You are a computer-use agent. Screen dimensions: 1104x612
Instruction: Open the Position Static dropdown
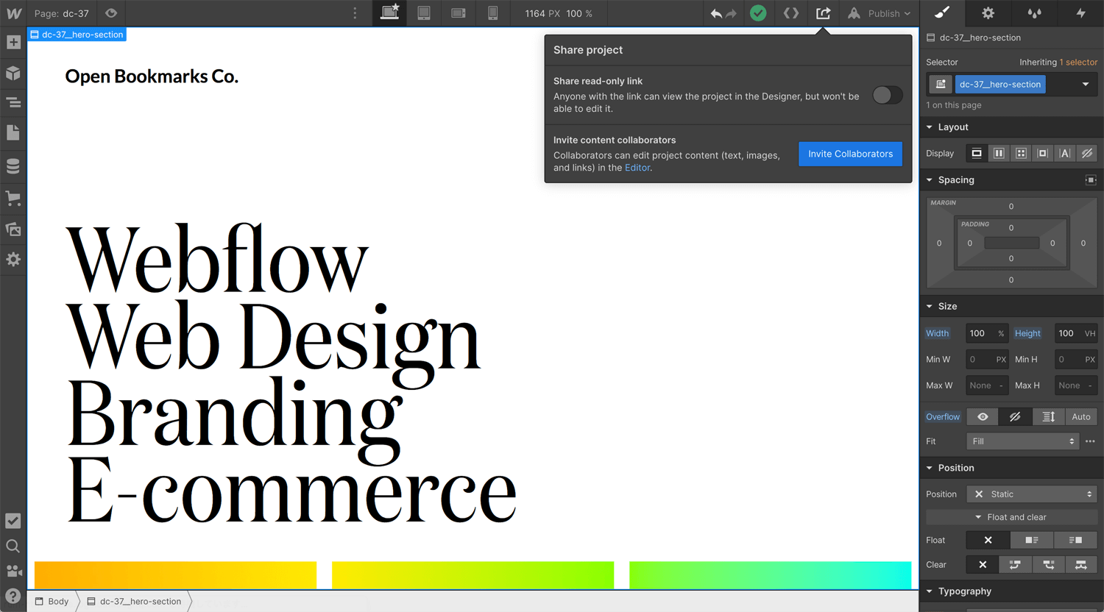[1032, 494]
